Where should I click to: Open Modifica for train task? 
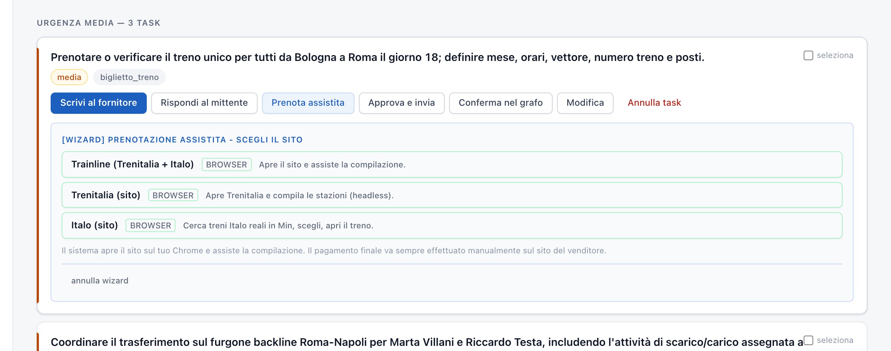pos(585,103)
